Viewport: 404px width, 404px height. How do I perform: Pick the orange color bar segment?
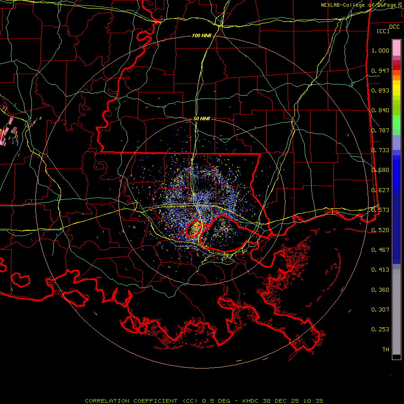click(x=396, y=78)
